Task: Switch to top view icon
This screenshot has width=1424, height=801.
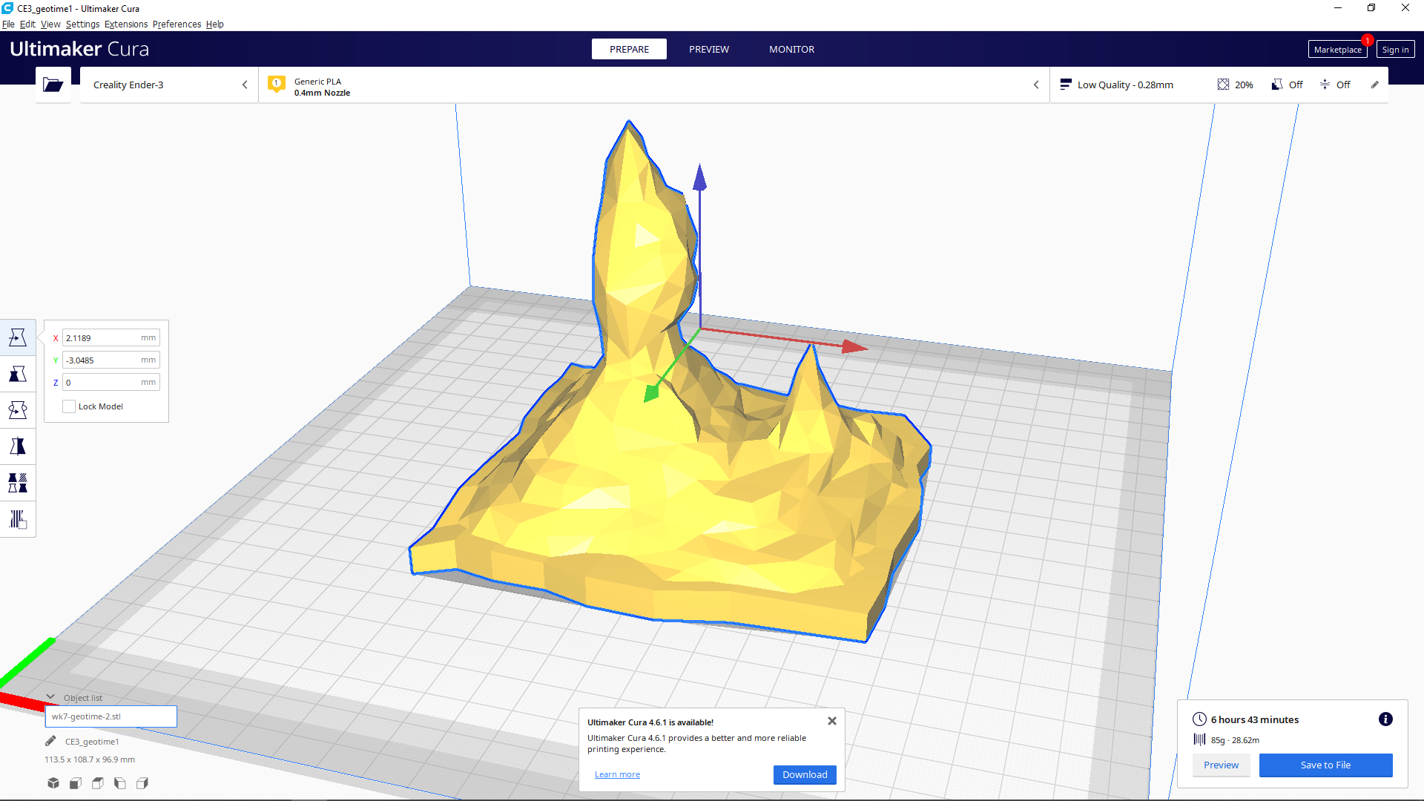Action: (x=98, y=783)
